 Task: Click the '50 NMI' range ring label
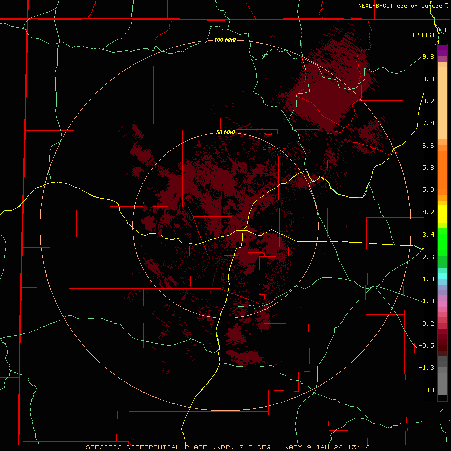point(226,132)
